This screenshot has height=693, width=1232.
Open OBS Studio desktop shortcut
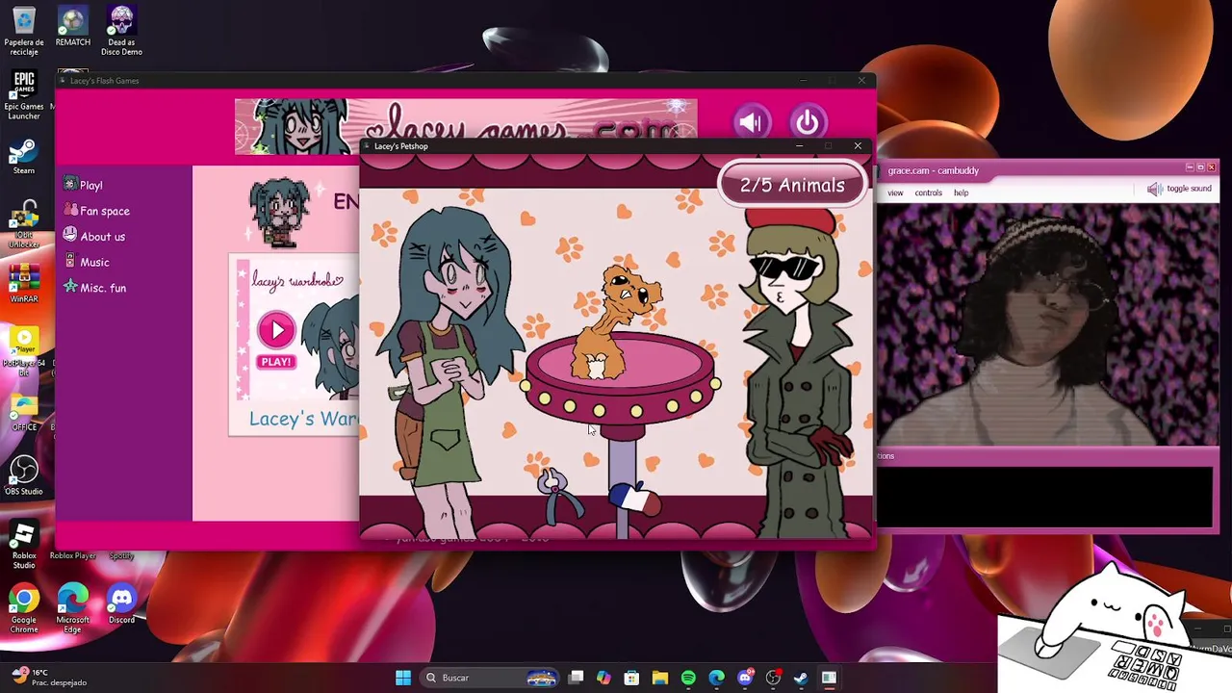(x=24, y=475)
